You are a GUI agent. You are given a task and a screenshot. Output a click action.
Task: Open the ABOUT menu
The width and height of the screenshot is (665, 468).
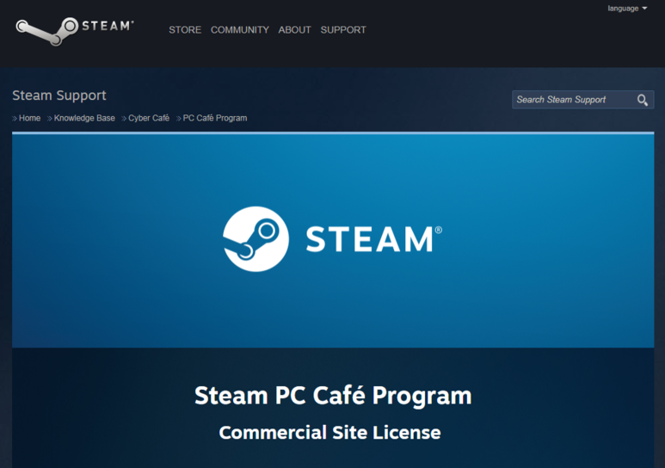pos(295,30)
